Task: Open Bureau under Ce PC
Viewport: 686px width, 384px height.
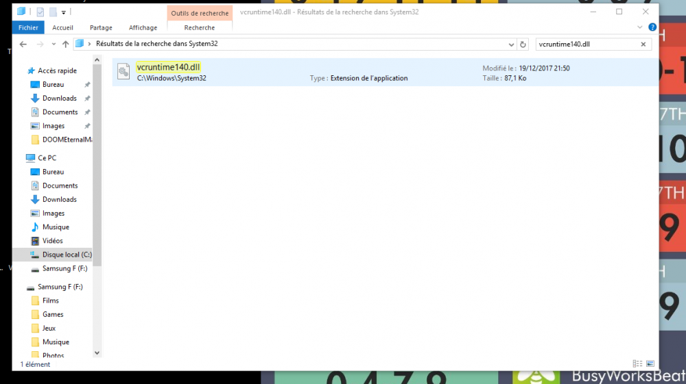Action: [53, 172]
